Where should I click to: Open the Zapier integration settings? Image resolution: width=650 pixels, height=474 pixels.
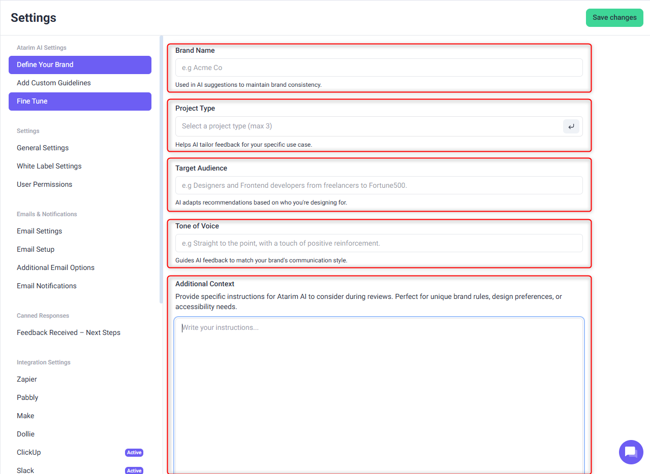tap(27, 379)
